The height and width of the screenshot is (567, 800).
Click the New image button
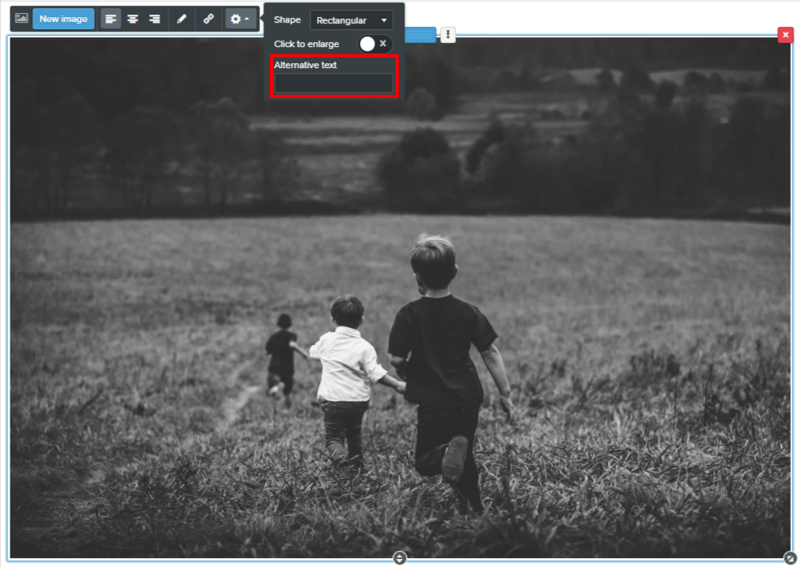click(x=63, y=19)
